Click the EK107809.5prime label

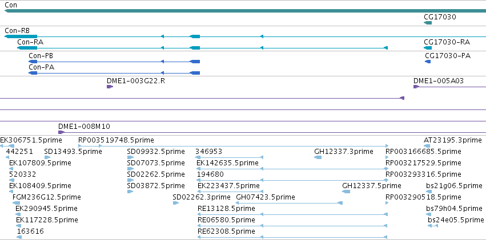coord(40,162)
